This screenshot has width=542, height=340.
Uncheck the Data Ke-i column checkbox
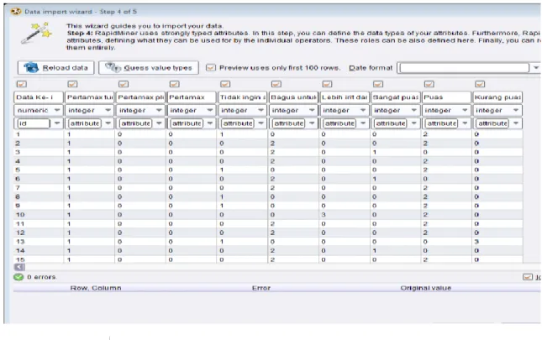coord(22,84)
